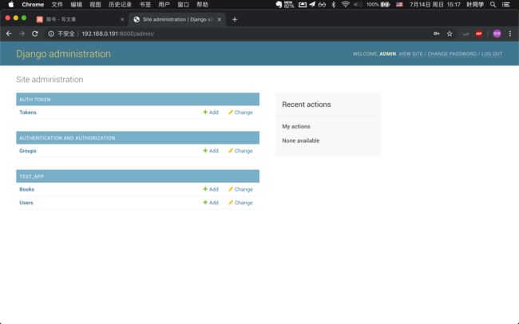Open Spotlight search in the menu bar
Image resolution: width=519 pixels, height=324 pixels.
(493, 5)
